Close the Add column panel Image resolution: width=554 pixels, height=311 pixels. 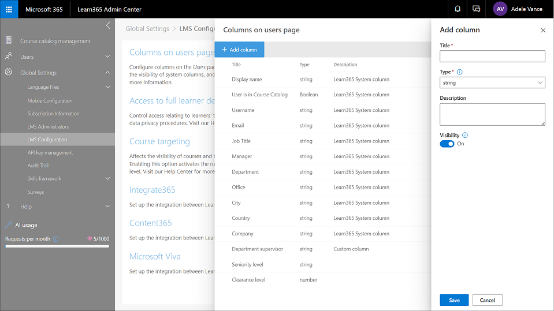(x=542, y=30)
